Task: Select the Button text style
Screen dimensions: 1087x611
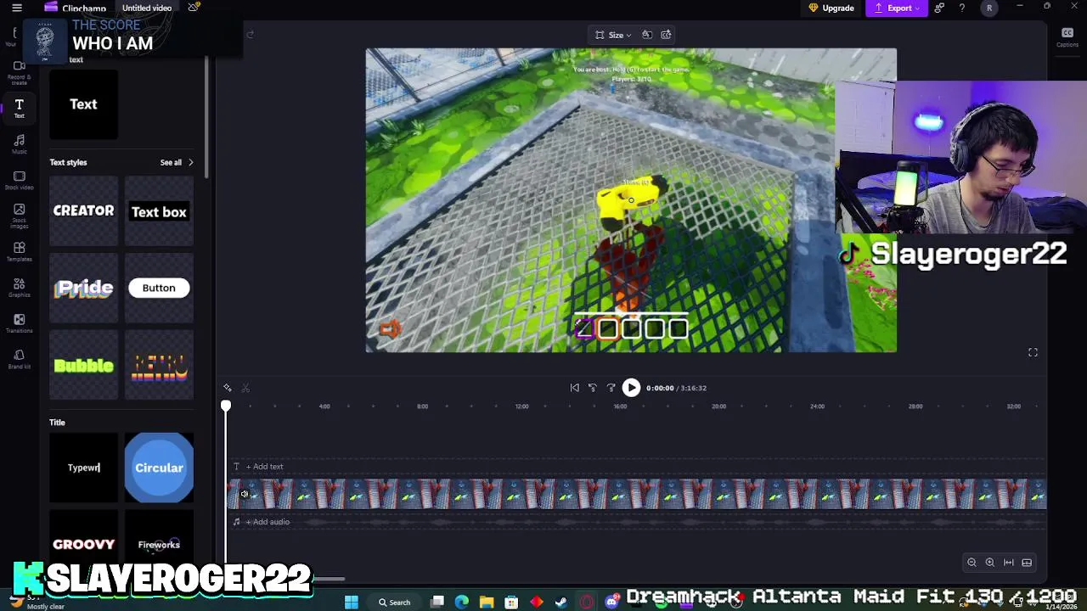Action: coord(159,289)
